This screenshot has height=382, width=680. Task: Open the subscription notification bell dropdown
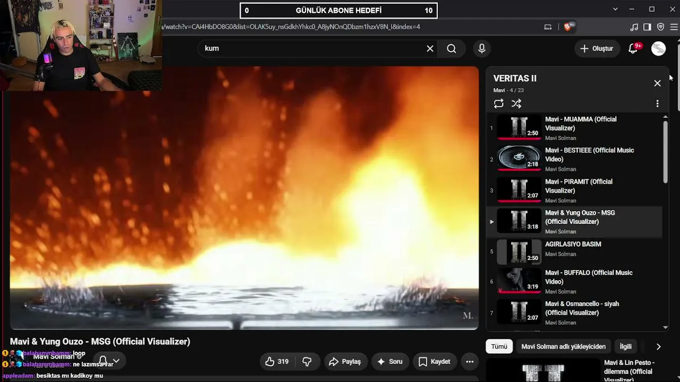click(x=108, y=361)
